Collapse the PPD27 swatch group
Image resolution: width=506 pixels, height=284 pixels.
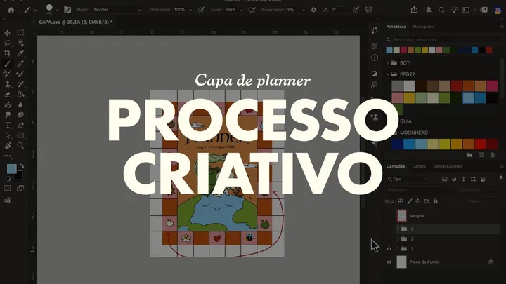[x=387, y=74]
